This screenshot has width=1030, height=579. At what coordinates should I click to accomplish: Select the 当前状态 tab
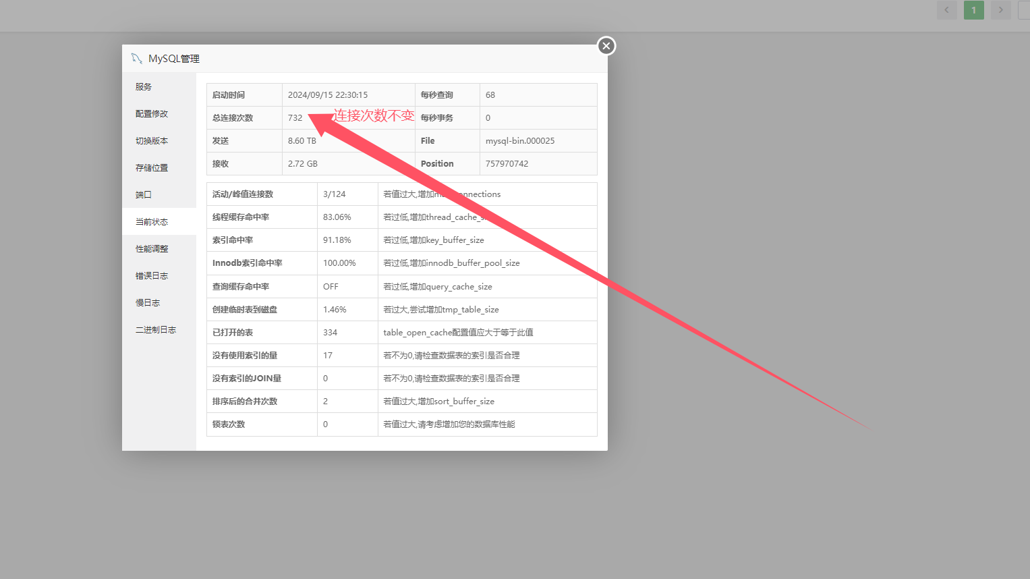tap(159, 221)
